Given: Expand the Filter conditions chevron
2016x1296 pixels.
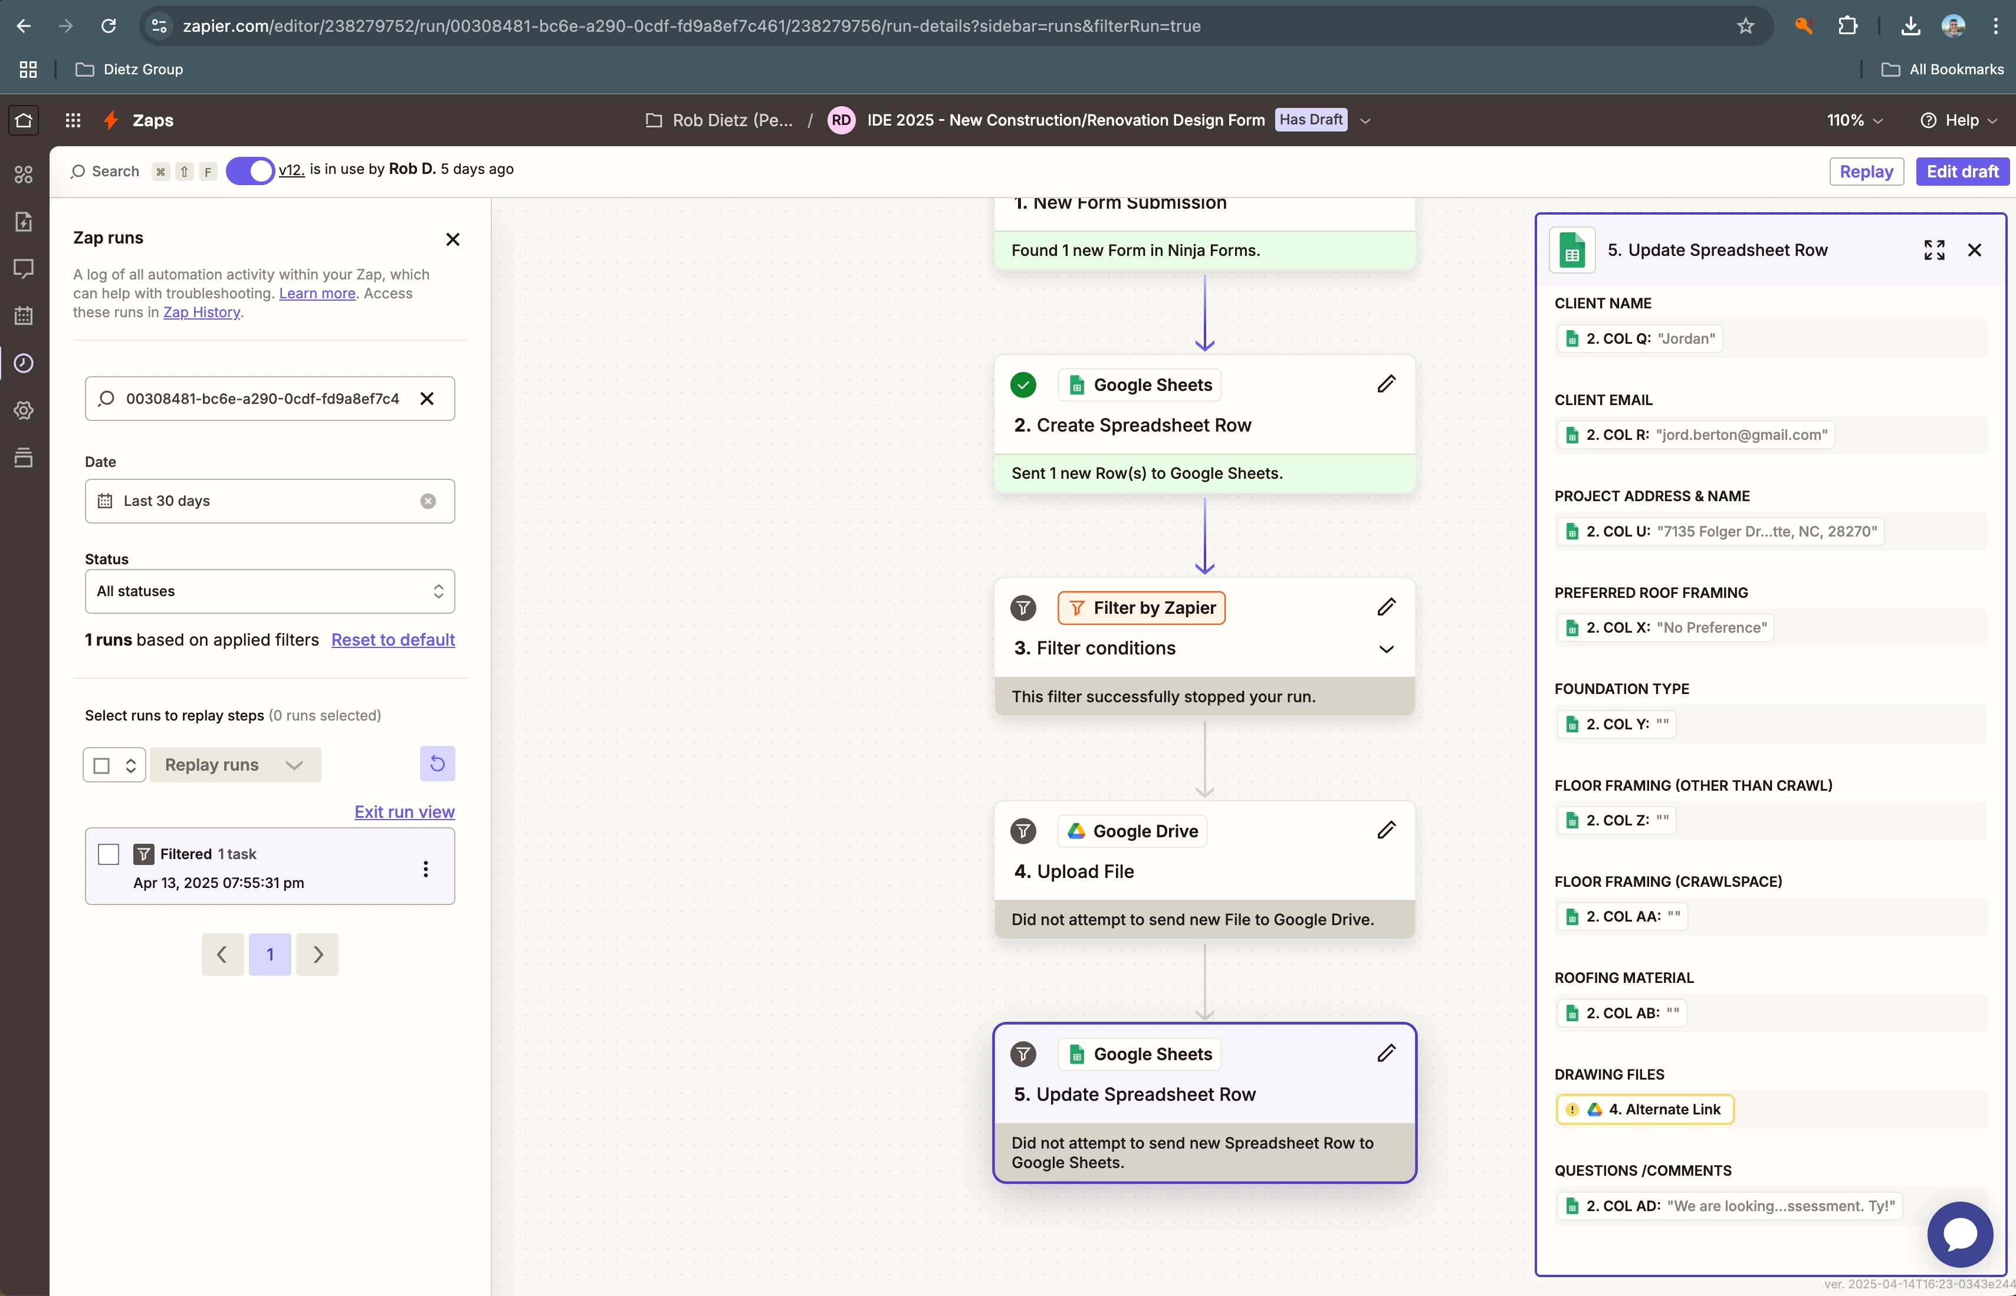Looking at the screenshot, I should pos(1386,649).
